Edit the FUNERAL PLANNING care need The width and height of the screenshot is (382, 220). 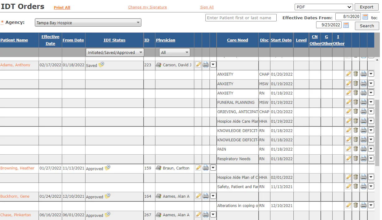348,102
